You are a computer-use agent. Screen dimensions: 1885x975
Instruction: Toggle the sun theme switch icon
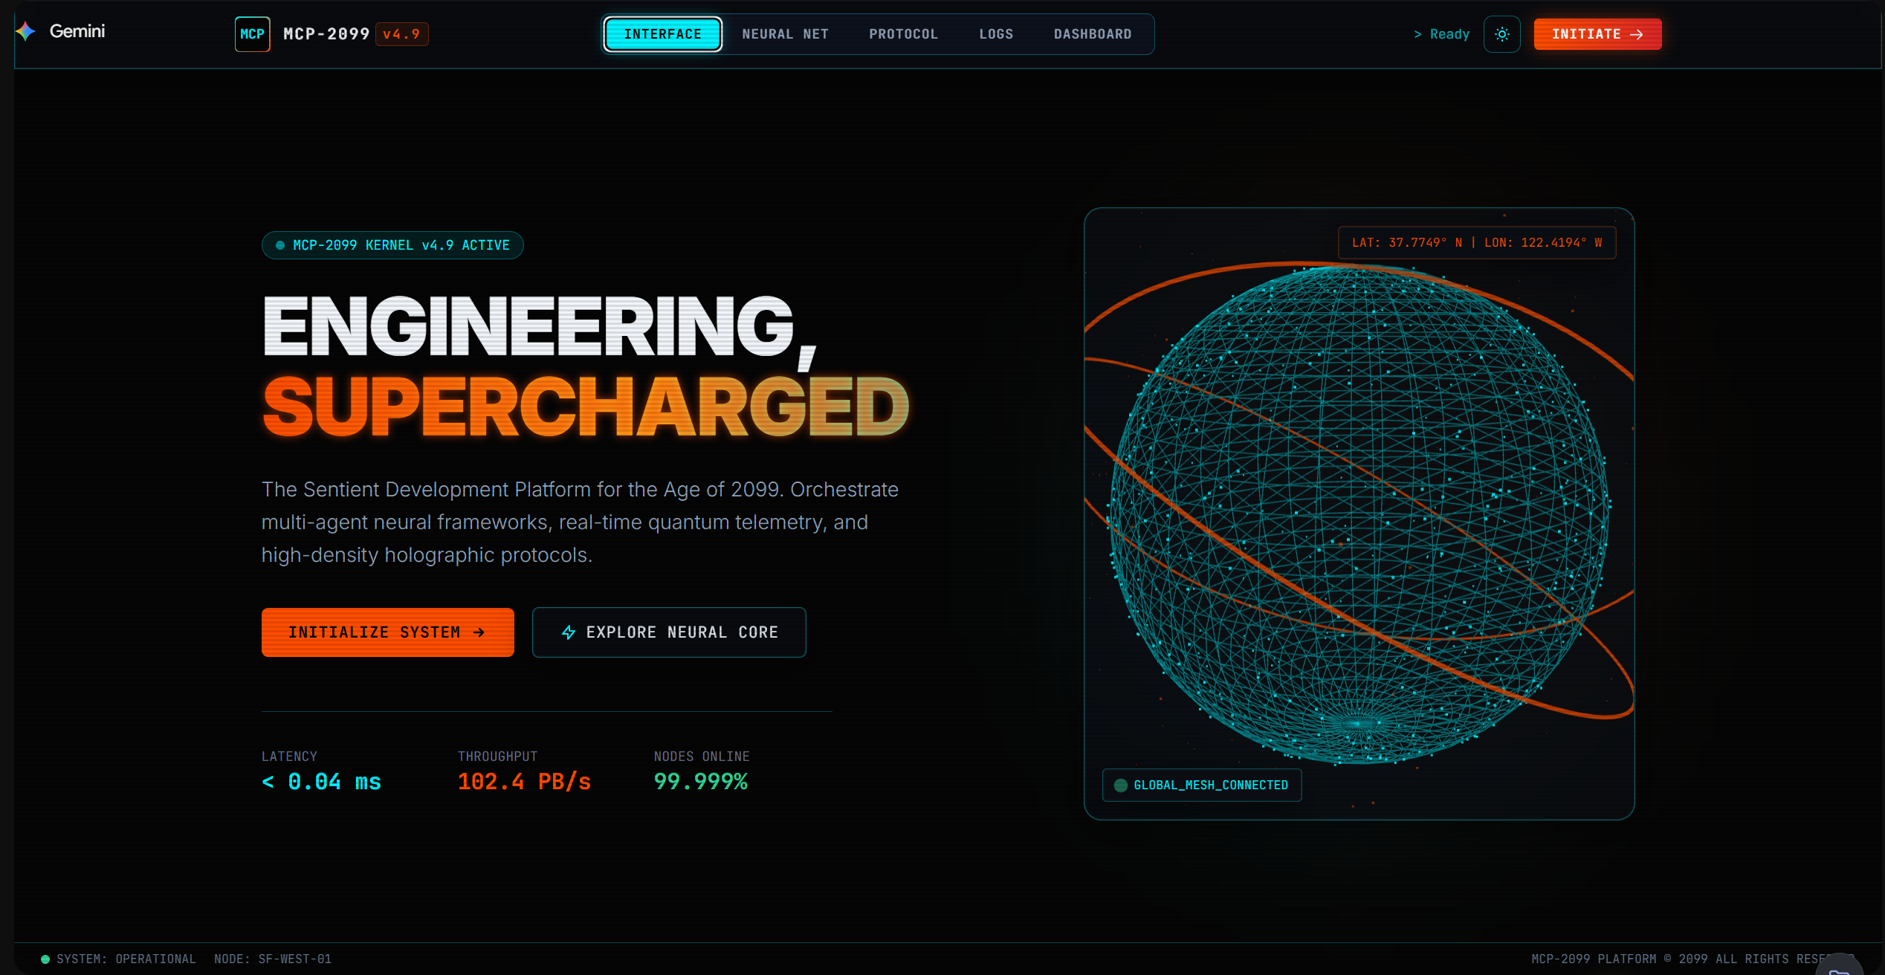click(x=1501, y=34)
